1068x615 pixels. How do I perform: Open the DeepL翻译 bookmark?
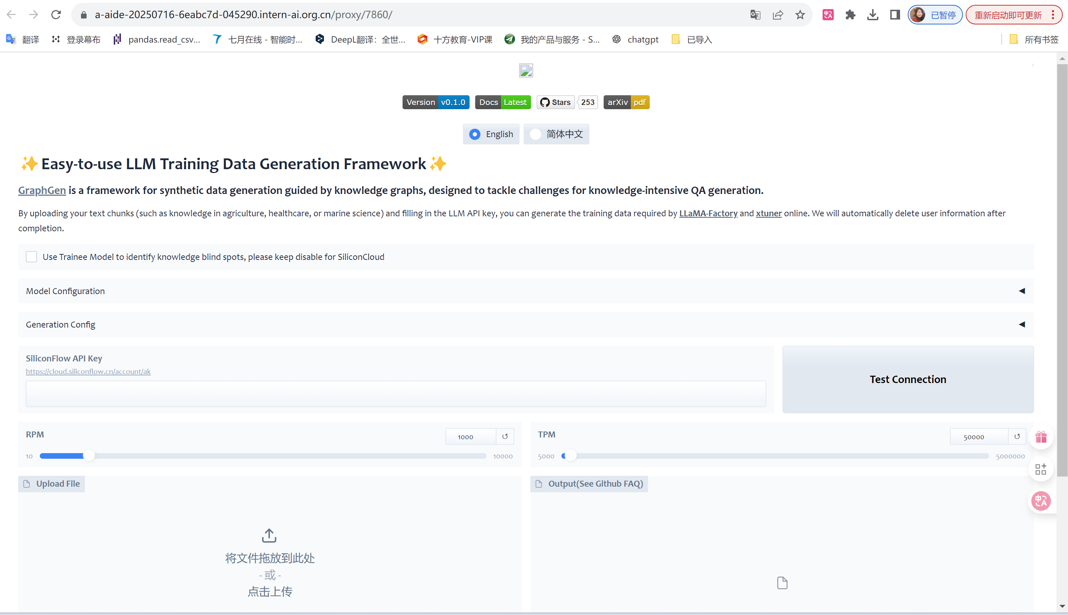(360, 39)
